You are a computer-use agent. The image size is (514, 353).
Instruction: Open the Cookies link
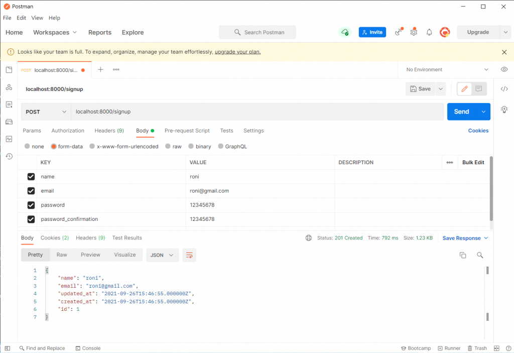tap(478, 131)
